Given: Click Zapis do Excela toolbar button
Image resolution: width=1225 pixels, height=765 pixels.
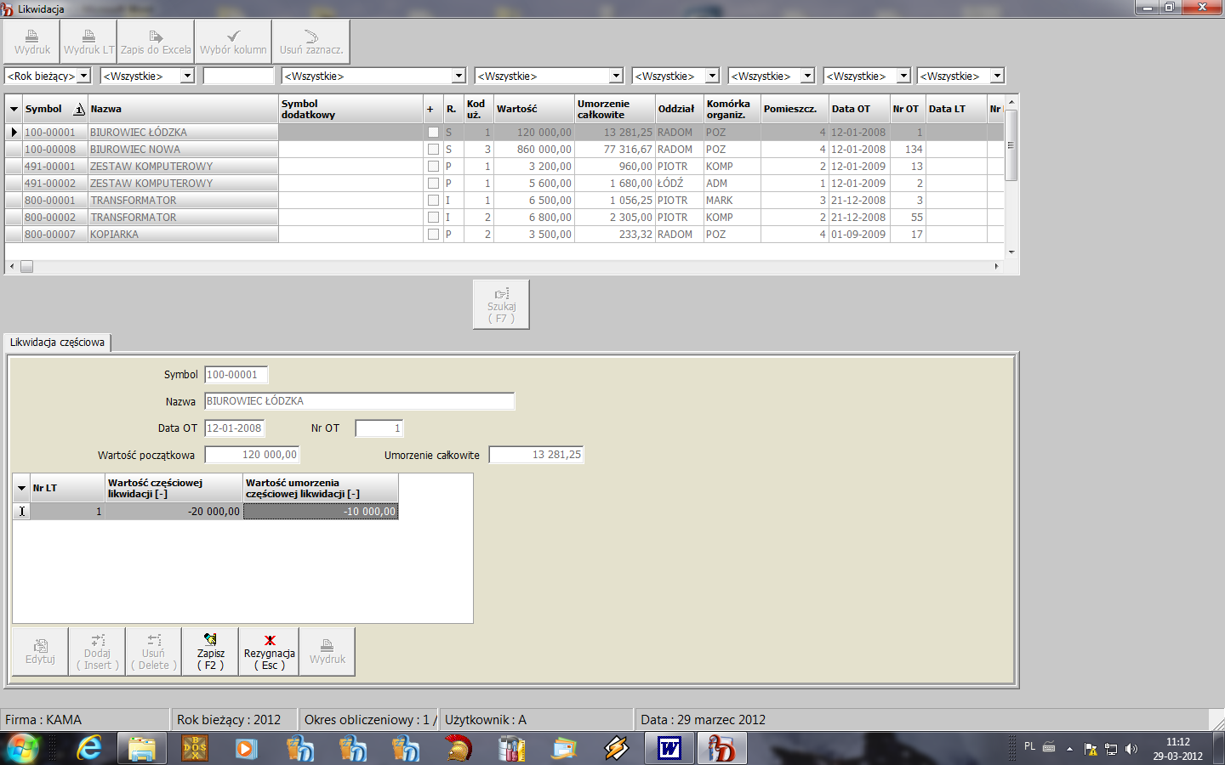Looking at the screenshot, I should tap(156, 42).
